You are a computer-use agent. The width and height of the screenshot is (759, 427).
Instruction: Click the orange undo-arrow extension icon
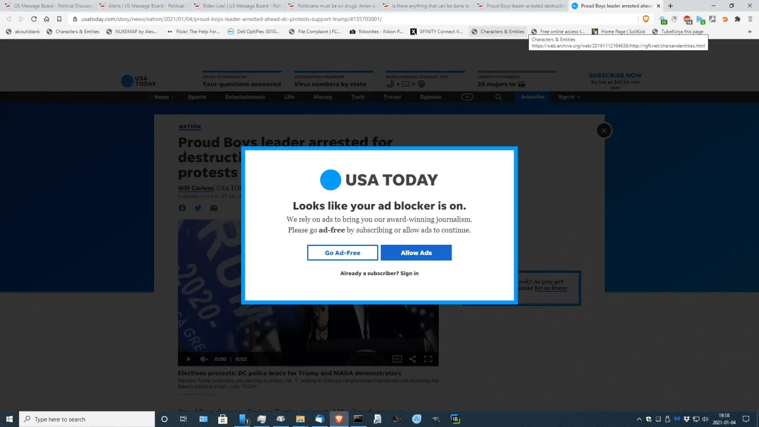[x=725, y=19]
